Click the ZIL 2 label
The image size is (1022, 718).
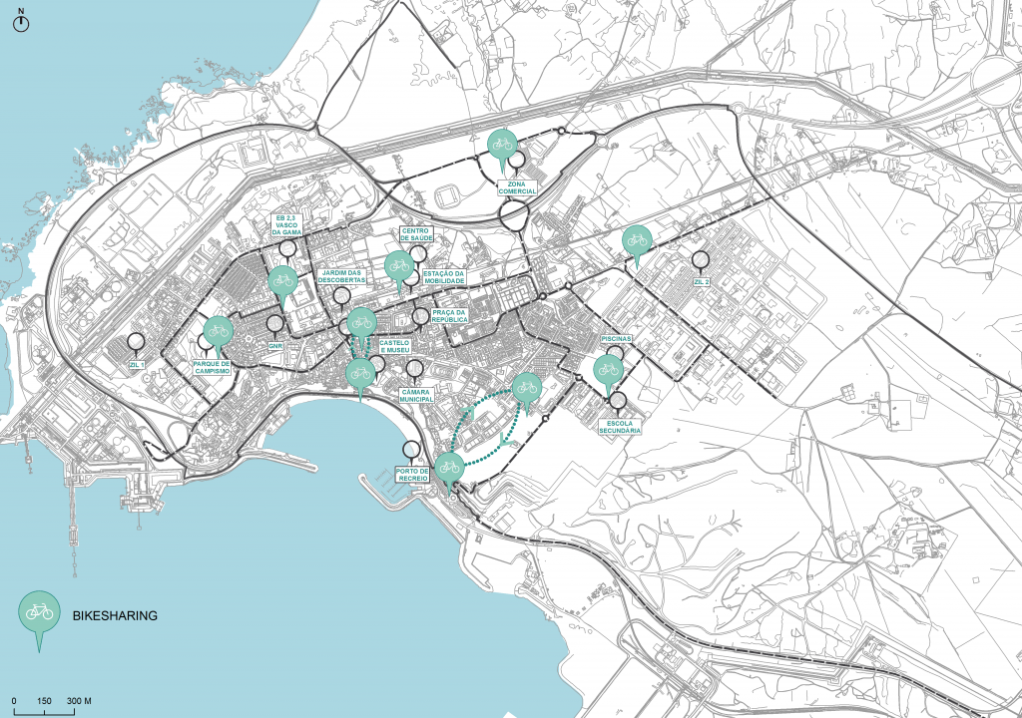pos(702,282)
